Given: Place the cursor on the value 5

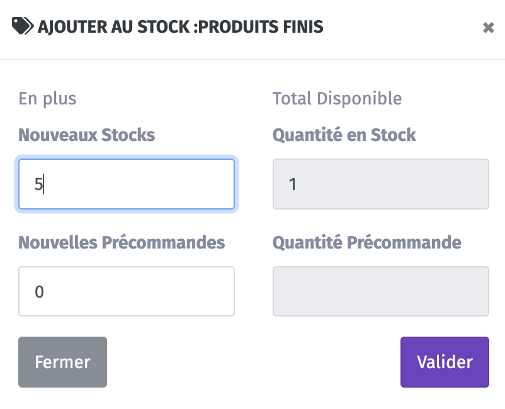Looking at the screenshot, I should pyautogui.click(x=38, y=184).
